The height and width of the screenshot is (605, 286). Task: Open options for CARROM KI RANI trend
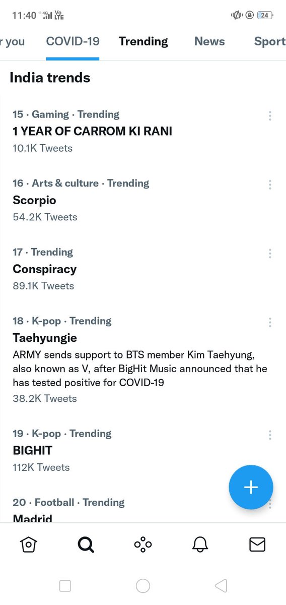coord(270,116)
